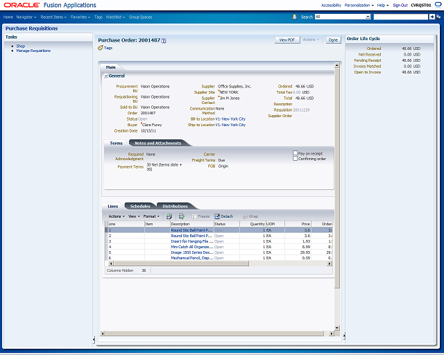This screenshot has width=444, height=355.
Task: Open the Recent Items dropdown
Action: [53, 17]
